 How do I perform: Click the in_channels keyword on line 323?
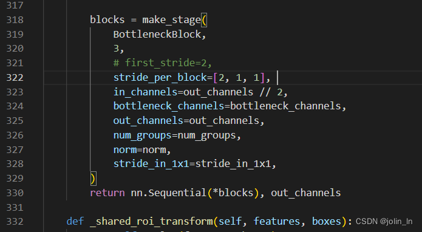pos(145,92)
